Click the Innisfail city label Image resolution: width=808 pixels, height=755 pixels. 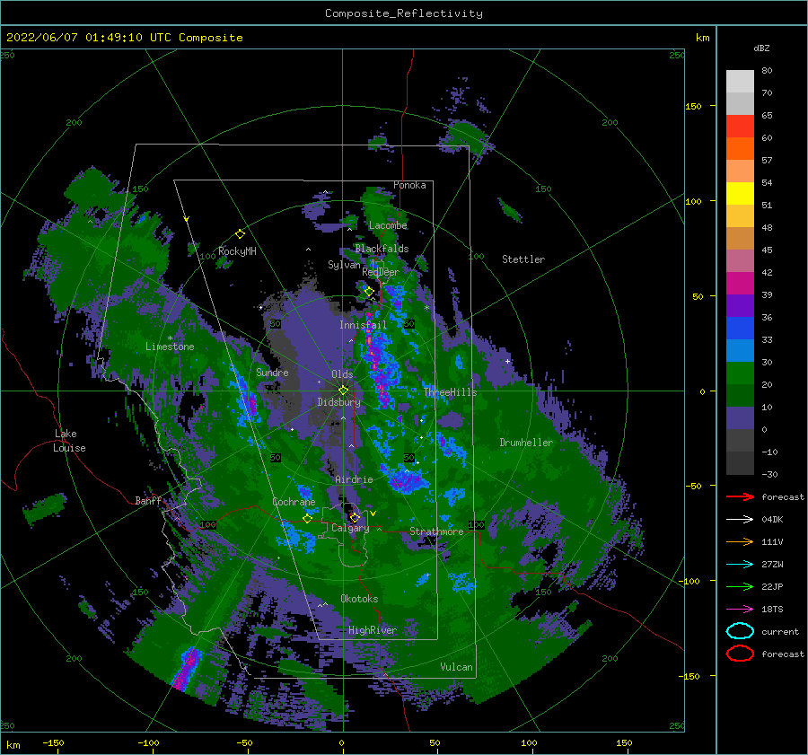point(363,325)
